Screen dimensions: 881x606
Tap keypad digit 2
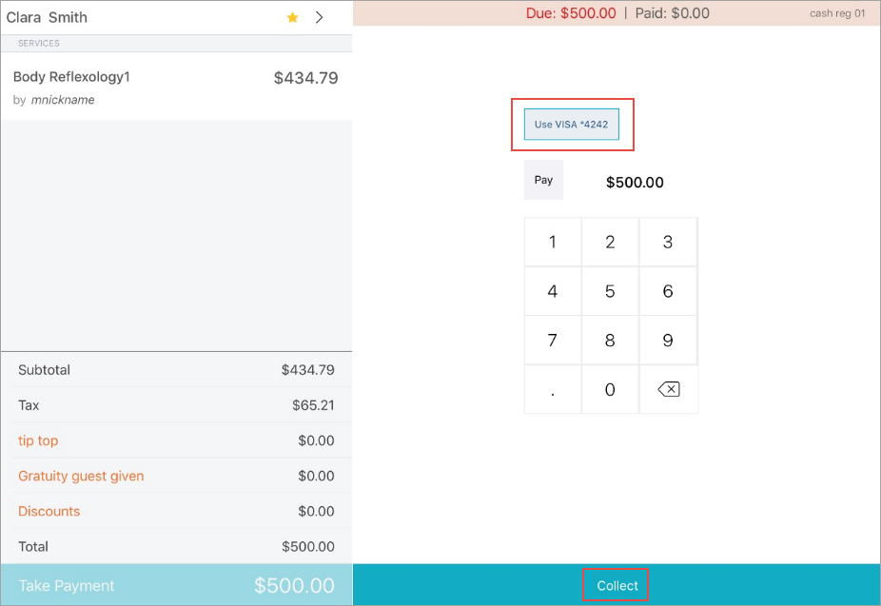click(x=610, y=242)
